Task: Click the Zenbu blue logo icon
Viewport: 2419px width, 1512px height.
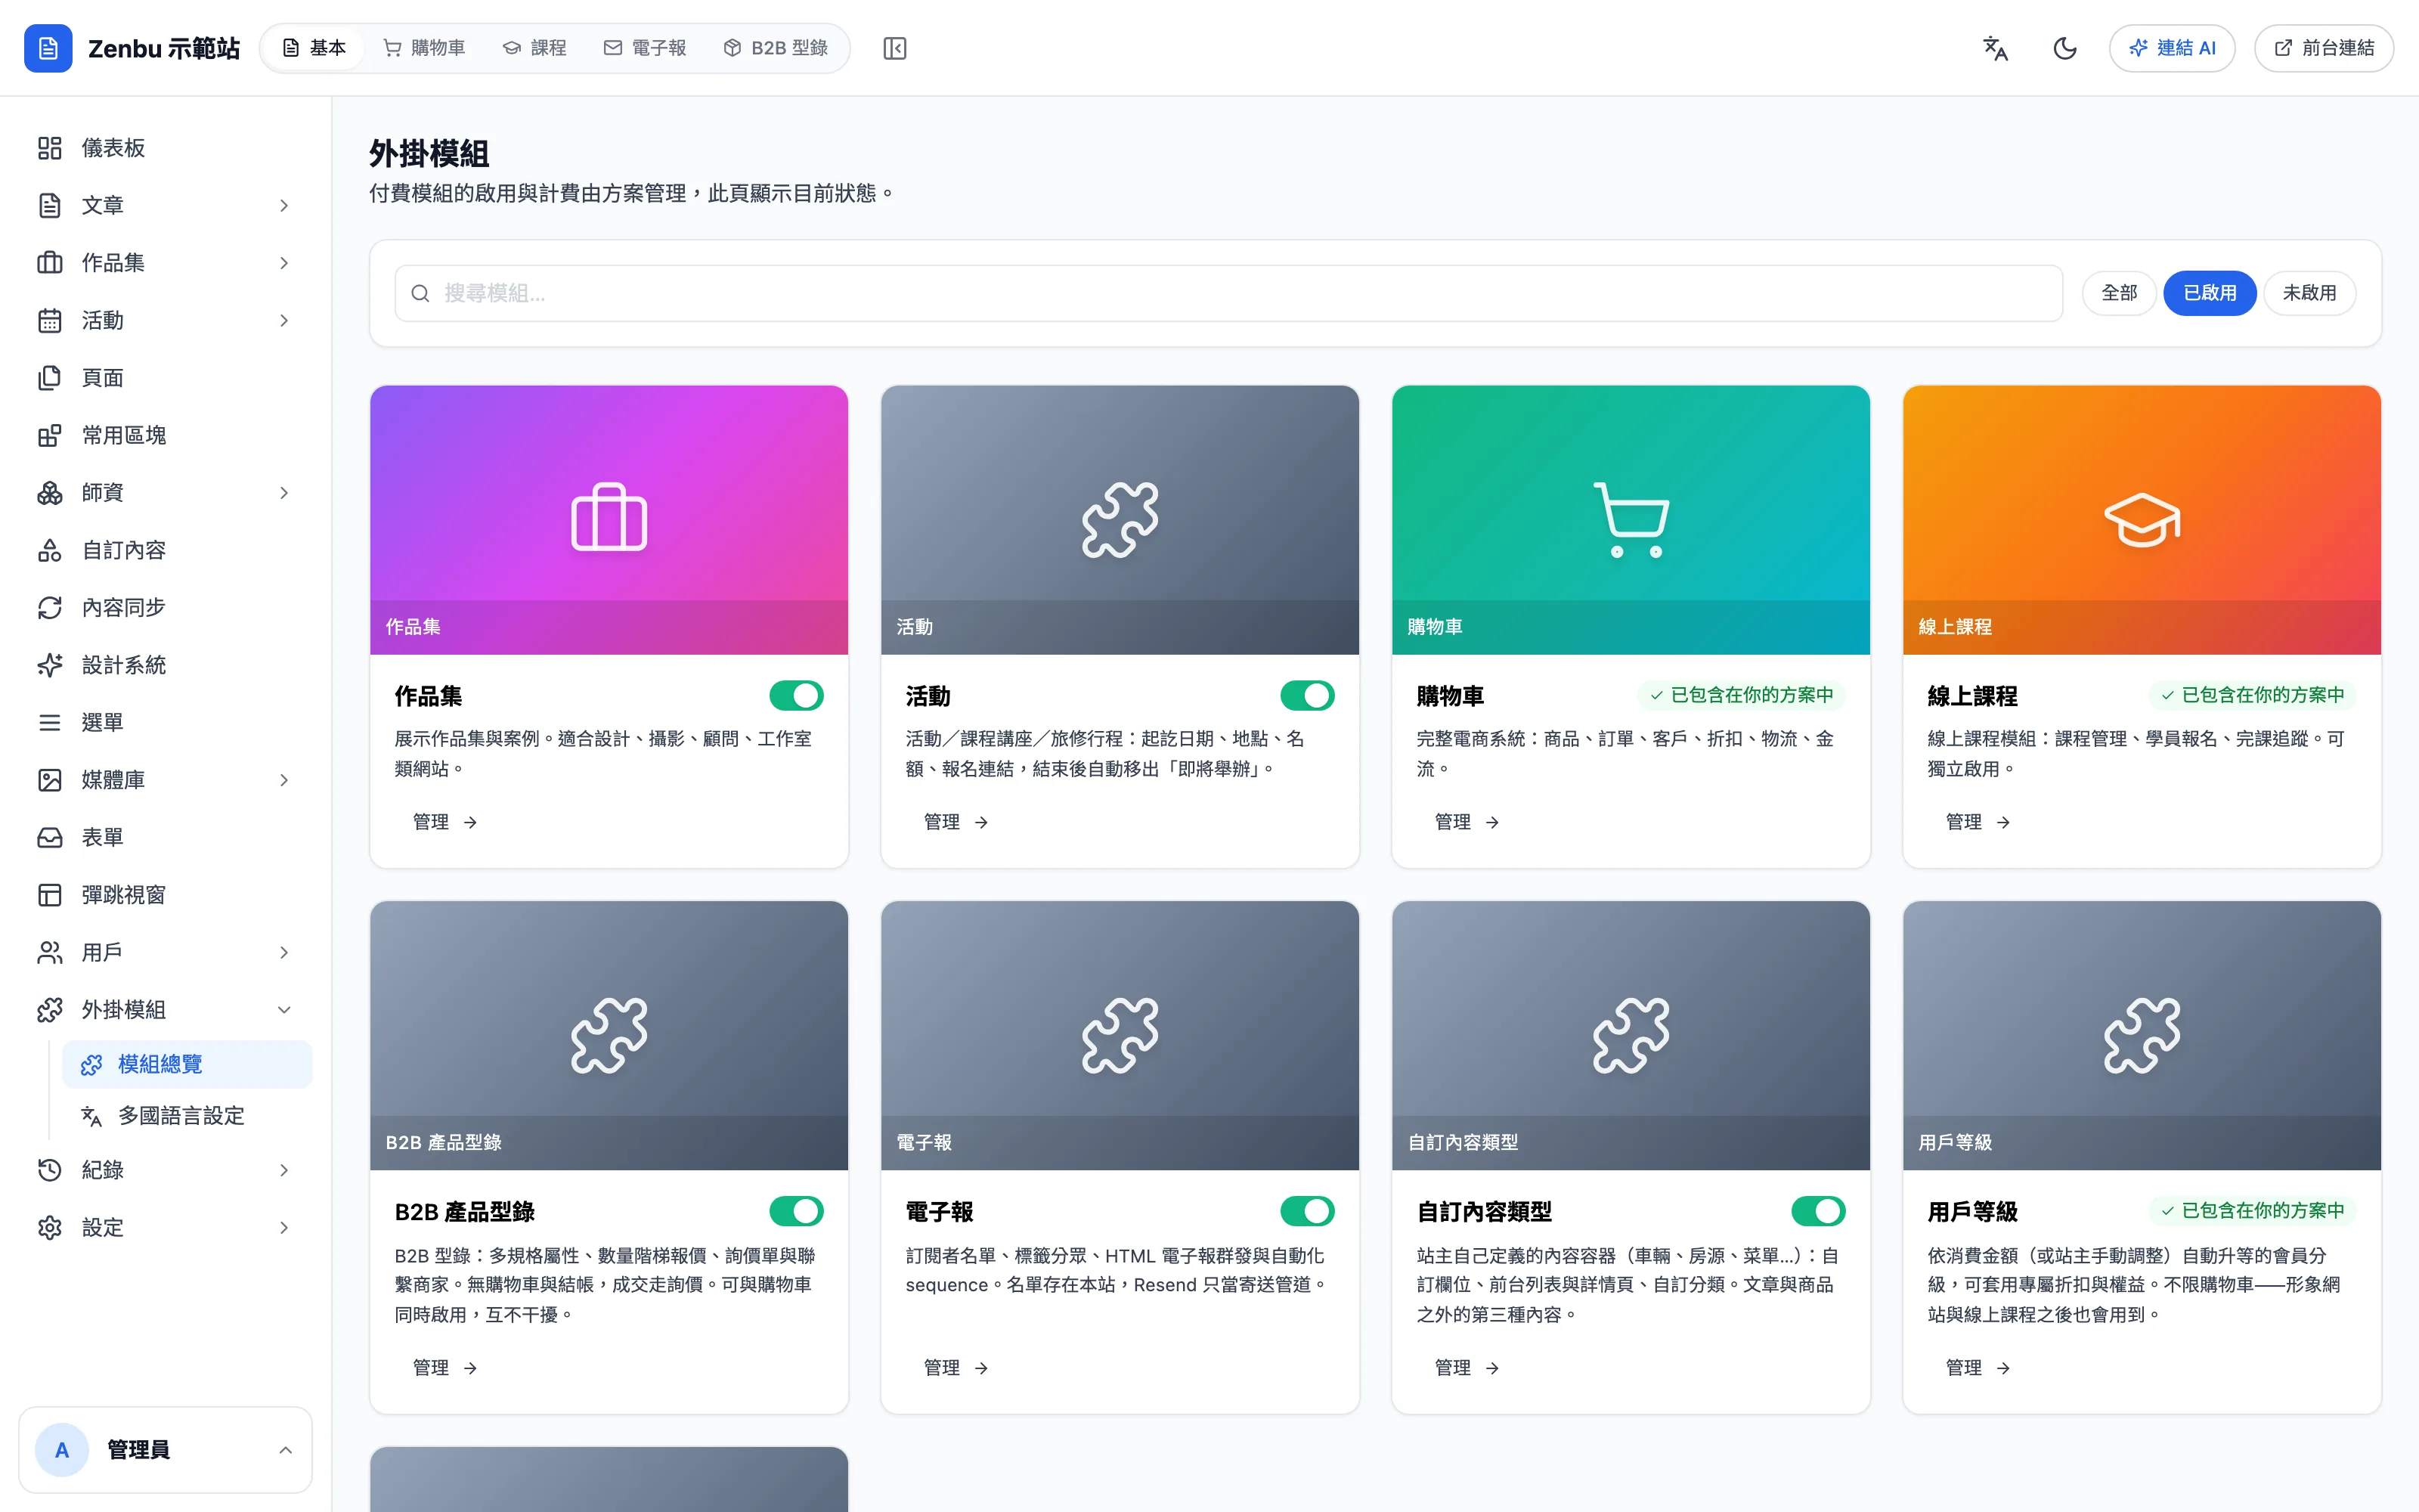Action: coord(48,48)
